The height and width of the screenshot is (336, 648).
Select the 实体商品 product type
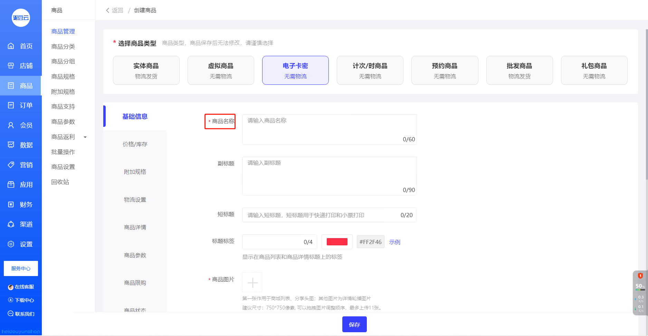click(146, 70)
